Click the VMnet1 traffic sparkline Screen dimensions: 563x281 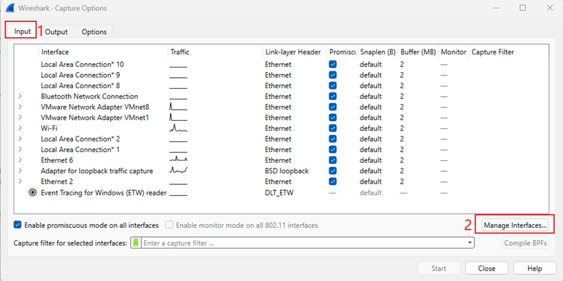[x=178, y=117]
